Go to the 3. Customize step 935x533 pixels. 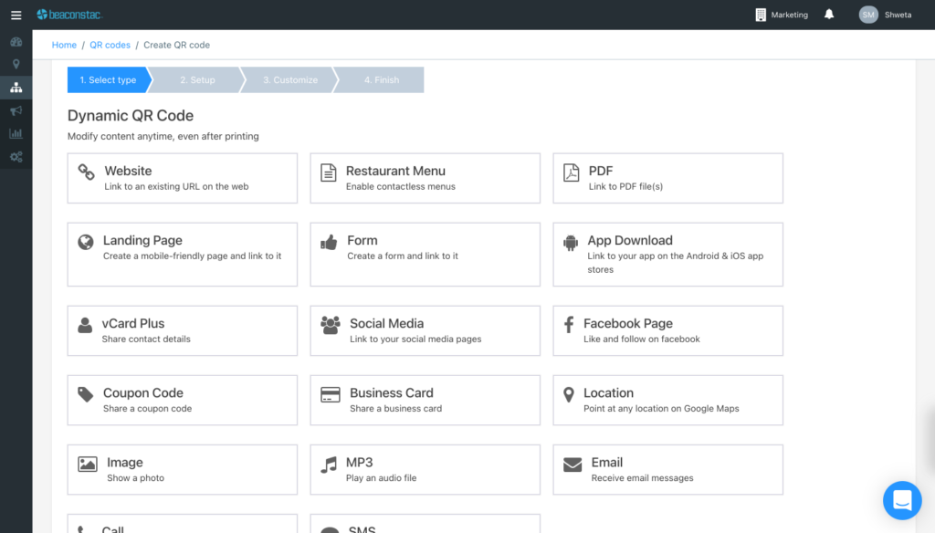(290, 80)
